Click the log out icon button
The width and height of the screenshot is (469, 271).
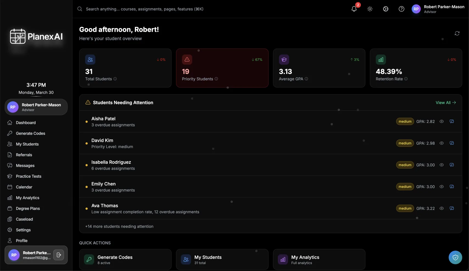(59, 255)
